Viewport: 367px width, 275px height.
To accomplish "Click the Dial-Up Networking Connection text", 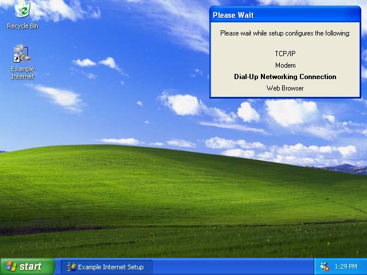I will tap(285, 77).
